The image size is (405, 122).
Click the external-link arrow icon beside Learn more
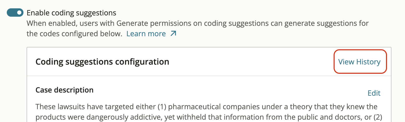tap(173, 34)
